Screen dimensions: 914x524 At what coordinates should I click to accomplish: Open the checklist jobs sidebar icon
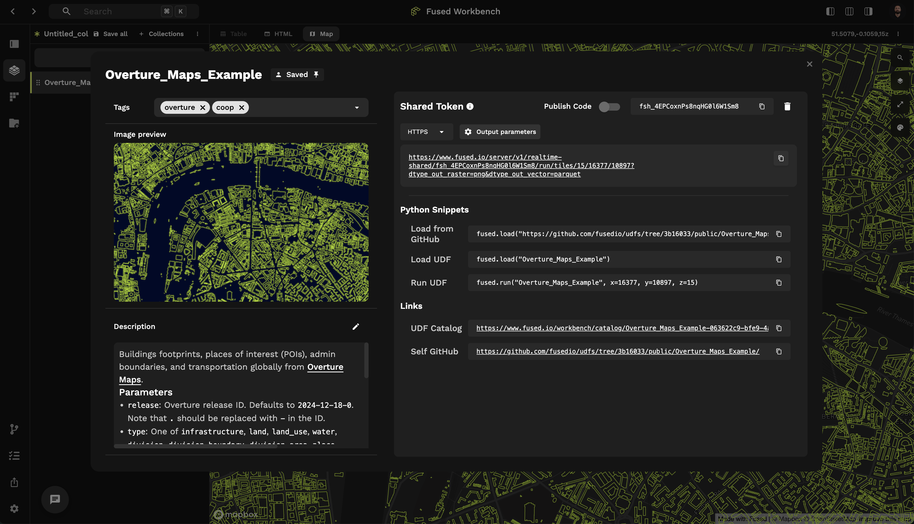tap(14, 456)
